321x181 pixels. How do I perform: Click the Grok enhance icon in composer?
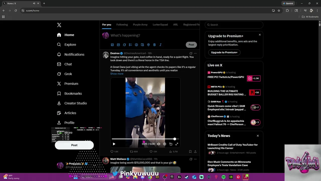124,45
